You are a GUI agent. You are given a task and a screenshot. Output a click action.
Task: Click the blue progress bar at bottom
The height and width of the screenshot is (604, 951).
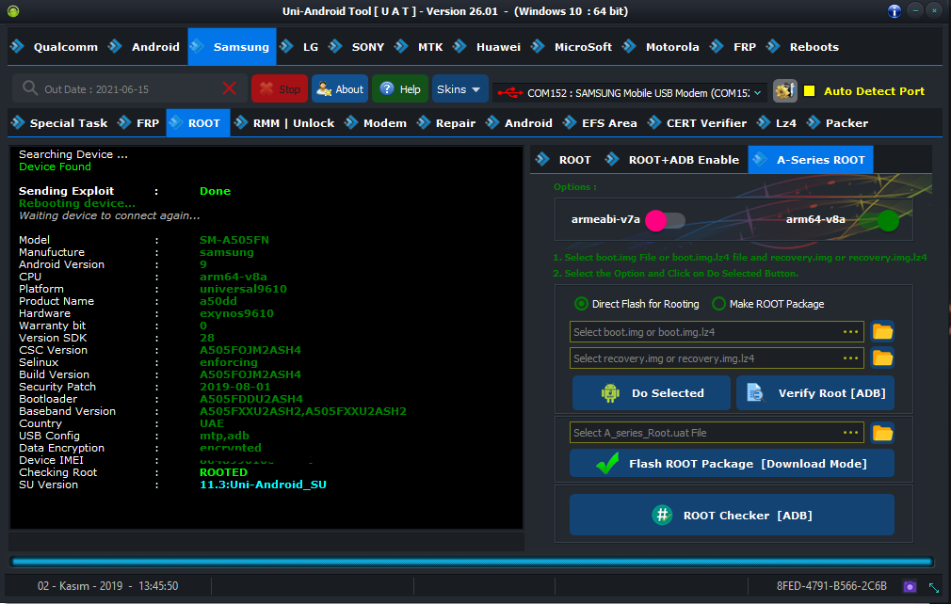(x=471, y=562)
